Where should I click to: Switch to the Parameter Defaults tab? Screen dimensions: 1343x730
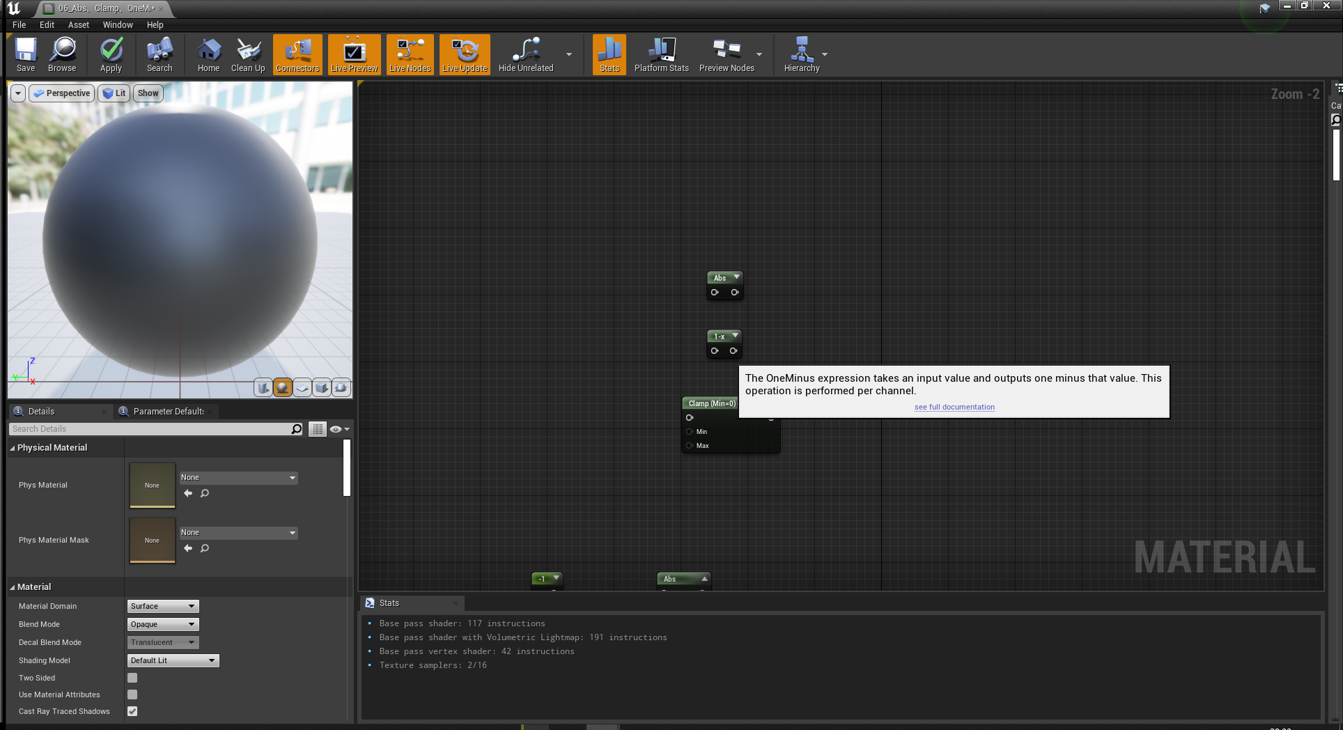point(166,411)
